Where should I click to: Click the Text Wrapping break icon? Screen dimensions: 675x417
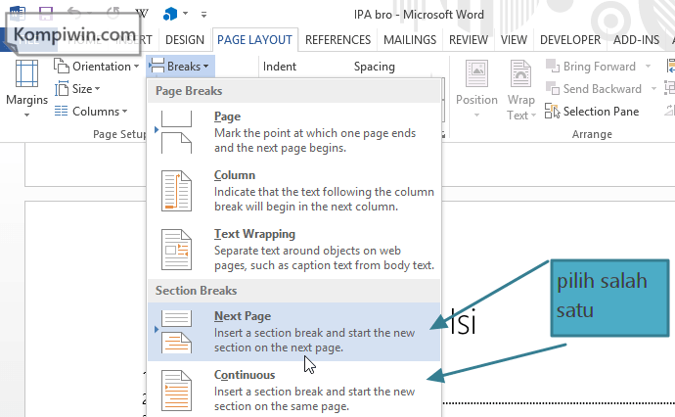click(x=176, y=250)
